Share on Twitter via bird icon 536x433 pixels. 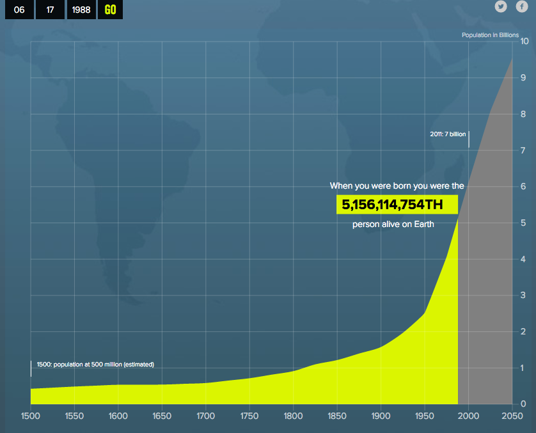coord(501,6)
